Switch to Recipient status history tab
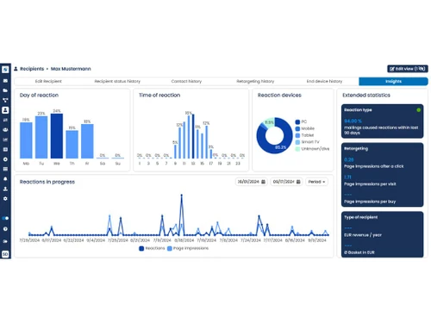431x323 pixels. coord(117,81)
